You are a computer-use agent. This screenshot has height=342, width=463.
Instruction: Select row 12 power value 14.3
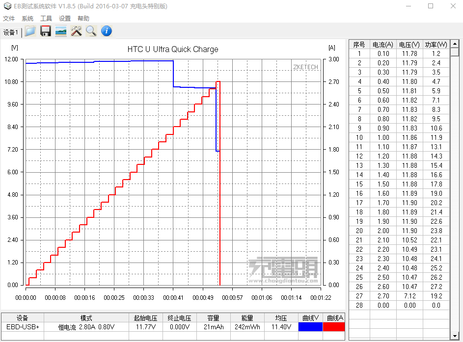coord(436,156)
